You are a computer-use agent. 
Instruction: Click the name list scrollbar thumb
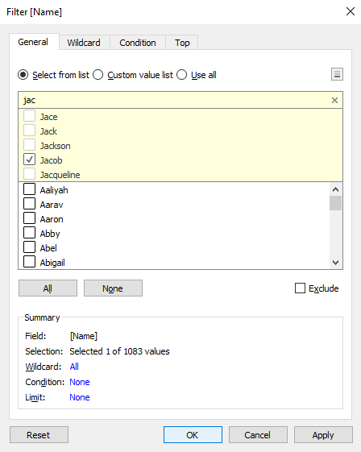(335, 203)
